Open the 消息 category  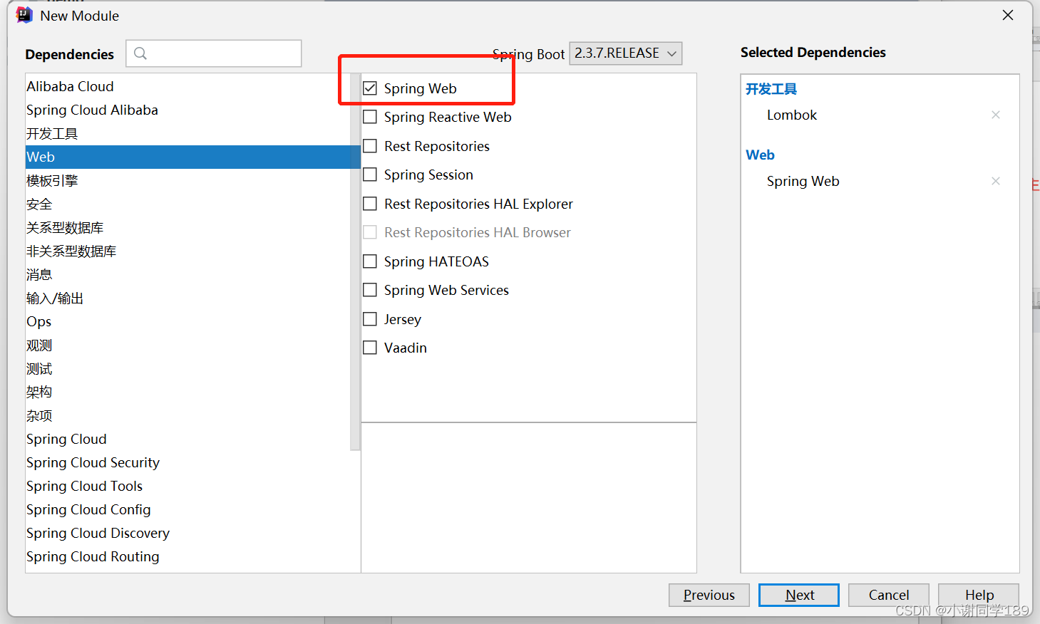[188, 274]
